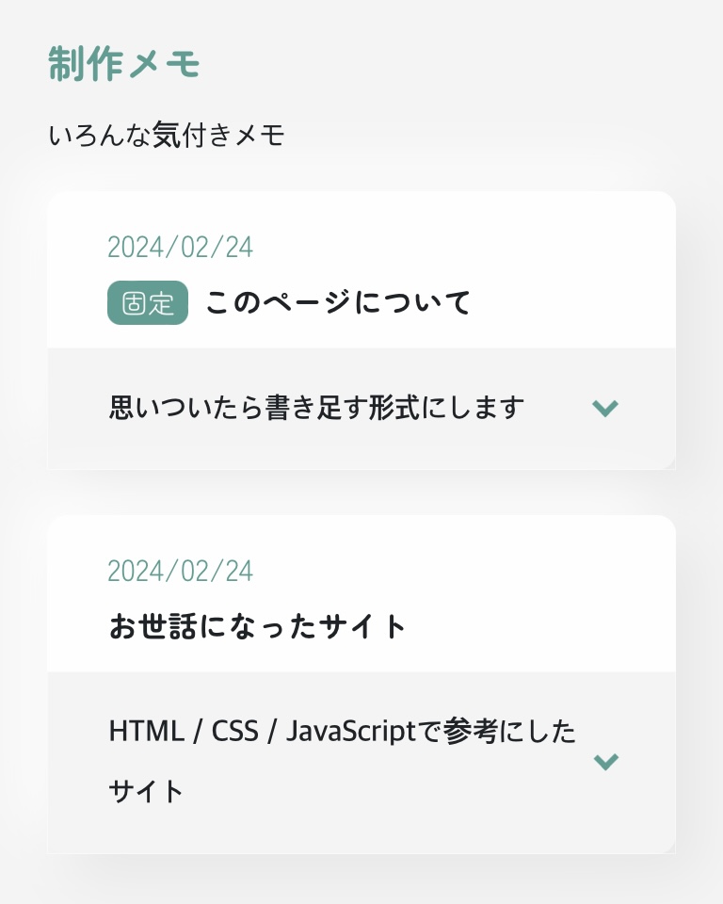The width and height of the screenshot is (723, 904).
Task: Click the 固定 pinned badge
Action: [148, 303]
